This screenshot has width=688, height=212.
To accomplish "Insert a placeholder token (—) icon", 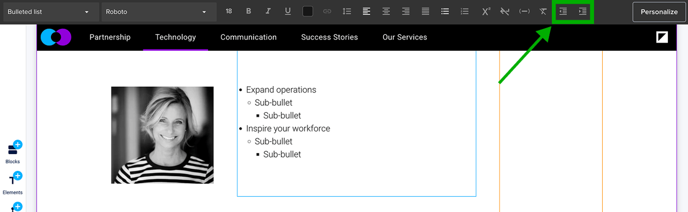I will coord(524,11).
